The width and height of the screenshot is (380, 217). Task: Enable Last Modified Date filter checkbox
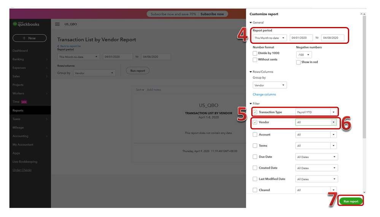pyautogui.click(x=255, y=179)
